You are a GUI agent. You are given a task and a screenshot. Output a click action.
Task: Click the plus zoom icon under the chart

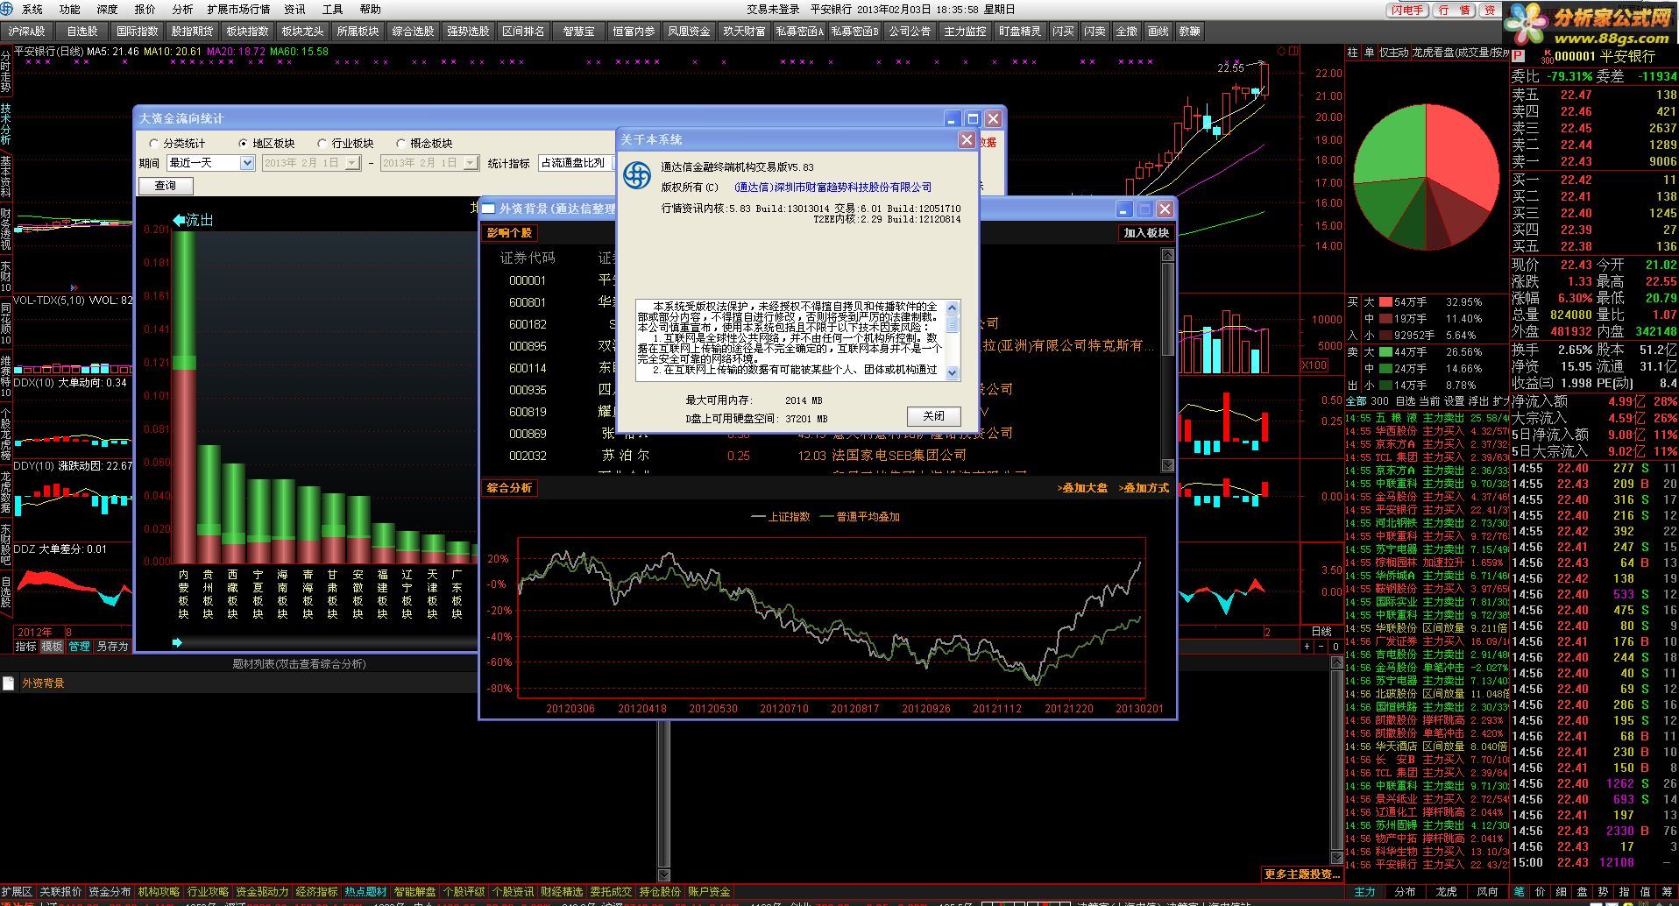tap(1307, 647)
